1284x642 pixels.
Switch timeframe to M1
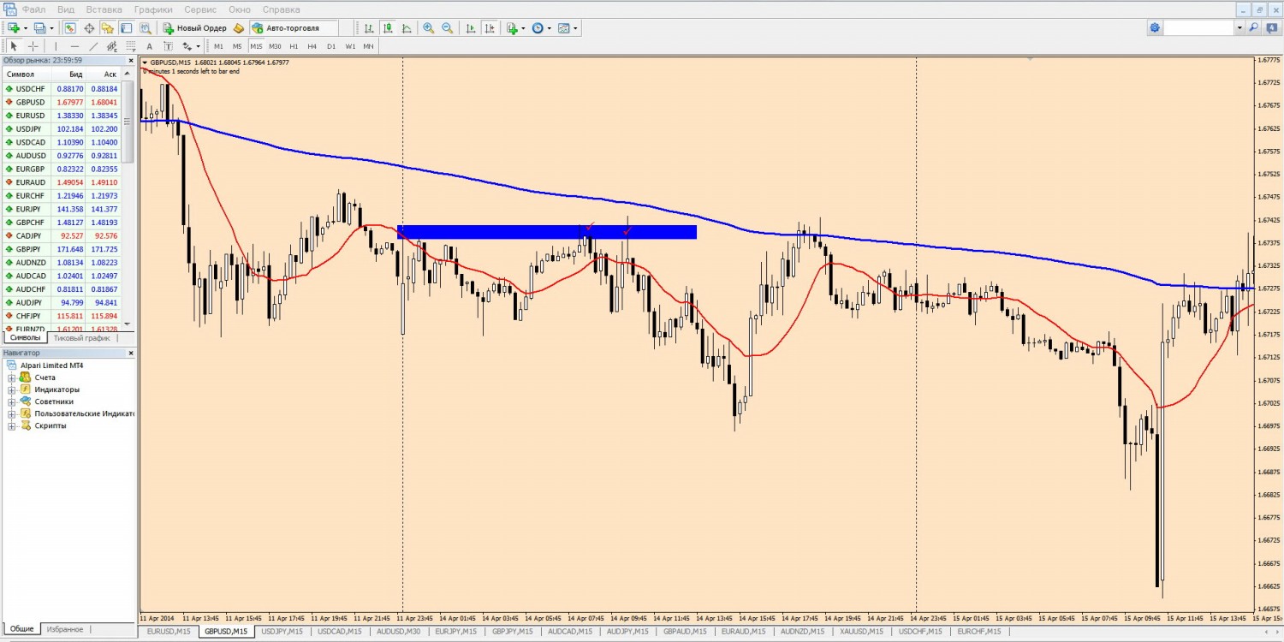[218, 46]
